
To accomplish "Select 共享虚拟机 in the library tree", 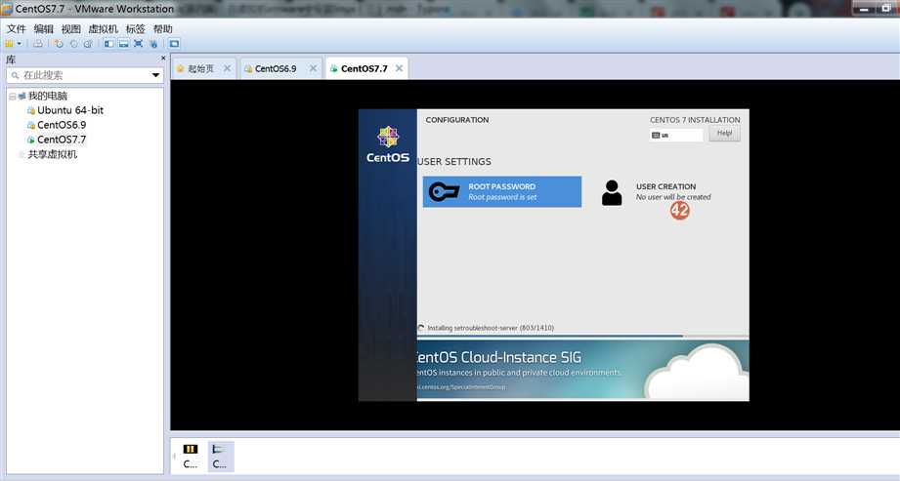I will click(x=52, y=154).
